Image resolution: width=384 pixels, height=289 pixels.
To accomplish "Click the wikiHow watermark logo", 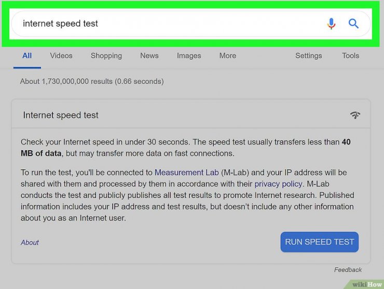I will pos(366,284).
